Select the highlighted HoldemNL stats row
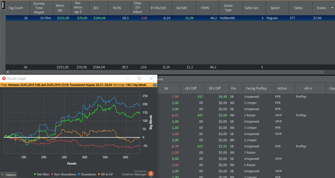 click(170, 18)
